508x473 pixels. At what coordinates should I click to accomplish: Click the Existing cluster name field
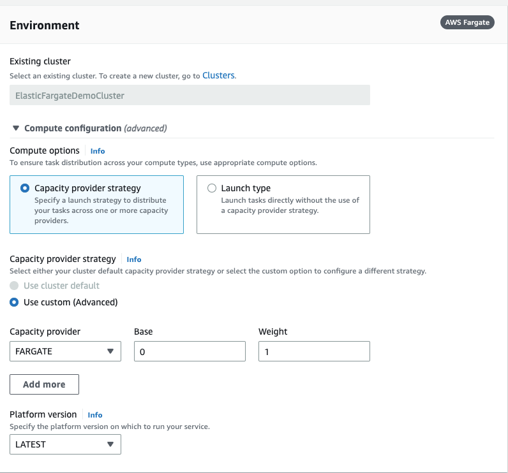[190, 96]
